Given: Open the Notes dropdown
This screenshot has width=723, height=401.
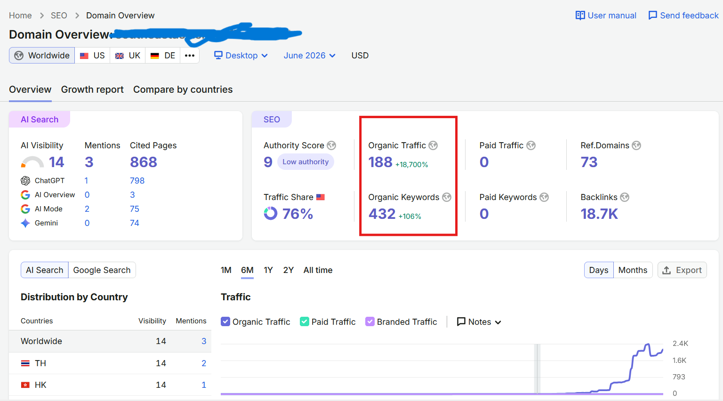Looking at the screenshot, I should [479, 322].
